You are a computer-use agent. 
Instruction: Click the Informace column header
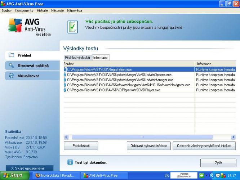[x=215, y=64]
